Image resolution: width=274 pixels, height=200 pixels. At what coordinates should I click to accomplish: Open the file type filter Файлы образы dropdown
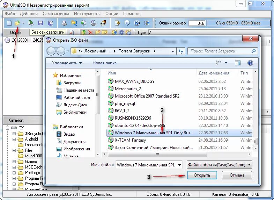[220, 165]
